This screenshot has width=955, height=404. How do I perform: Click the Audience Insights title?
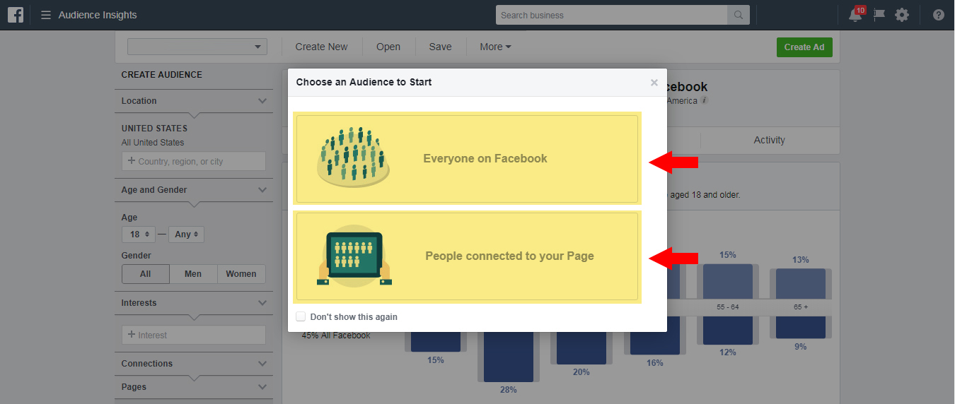(98, 15)
